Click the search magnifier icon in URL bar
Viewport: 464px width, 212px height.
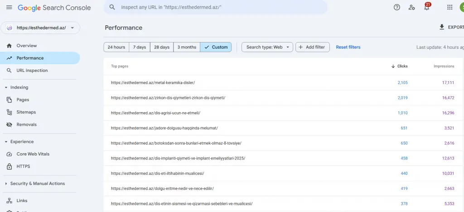pyautogui.click(x=112, y=7)
